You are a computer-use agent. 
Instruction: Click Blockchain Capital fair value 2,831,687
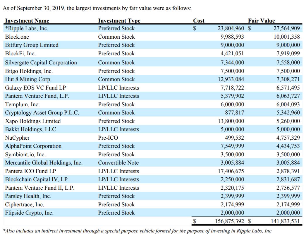click(288, 179)
